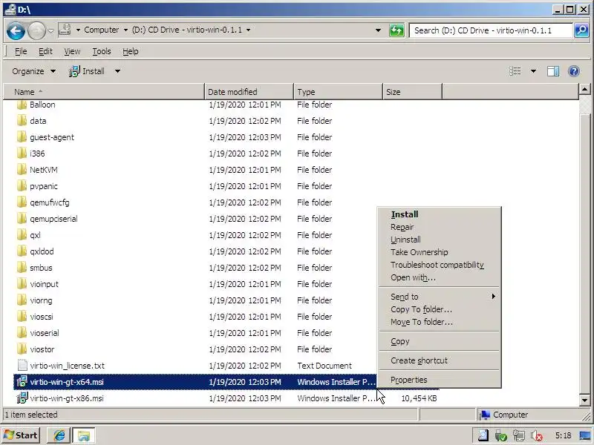Choose Open with... in context menu
The width and height of the screenshot is (594, 445).
440,277
